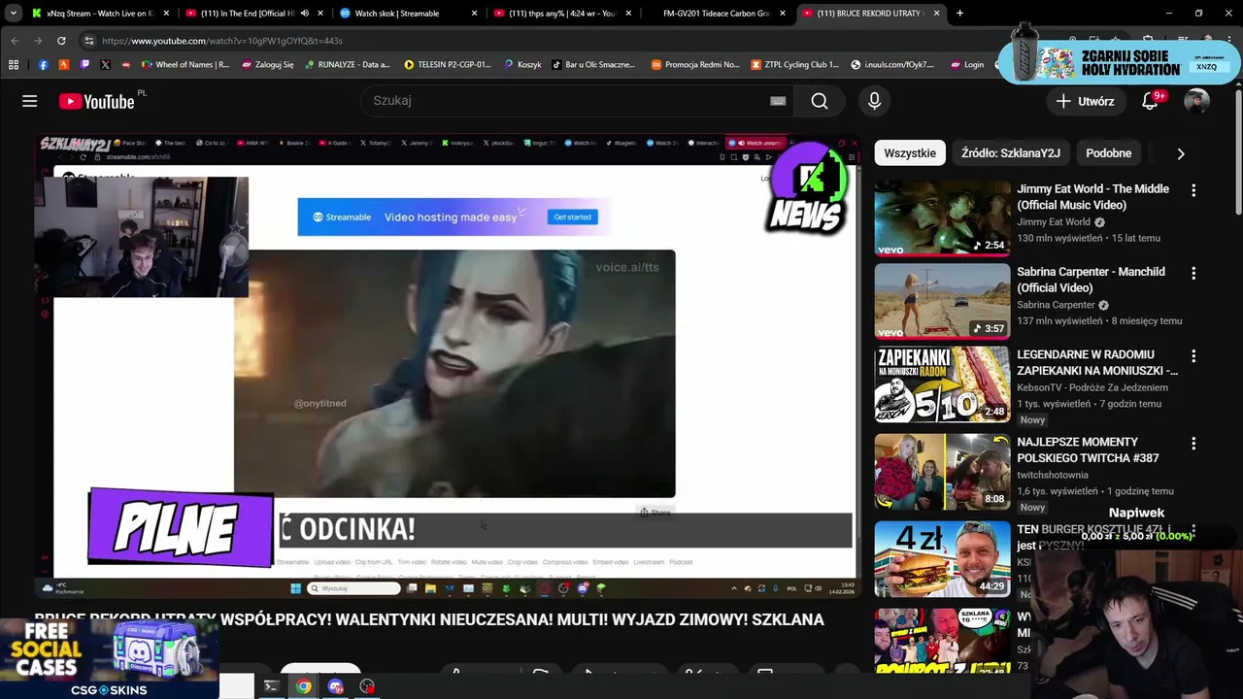
Task: Open Wheel of Names bookmark
Action: pyautogui.click(x=185, y=65)
